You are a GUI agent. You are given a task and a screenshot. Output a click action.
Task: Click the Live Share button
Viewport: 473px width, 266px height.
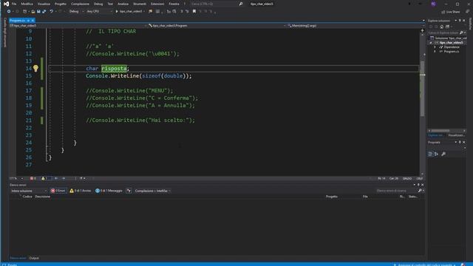point(451,12)
